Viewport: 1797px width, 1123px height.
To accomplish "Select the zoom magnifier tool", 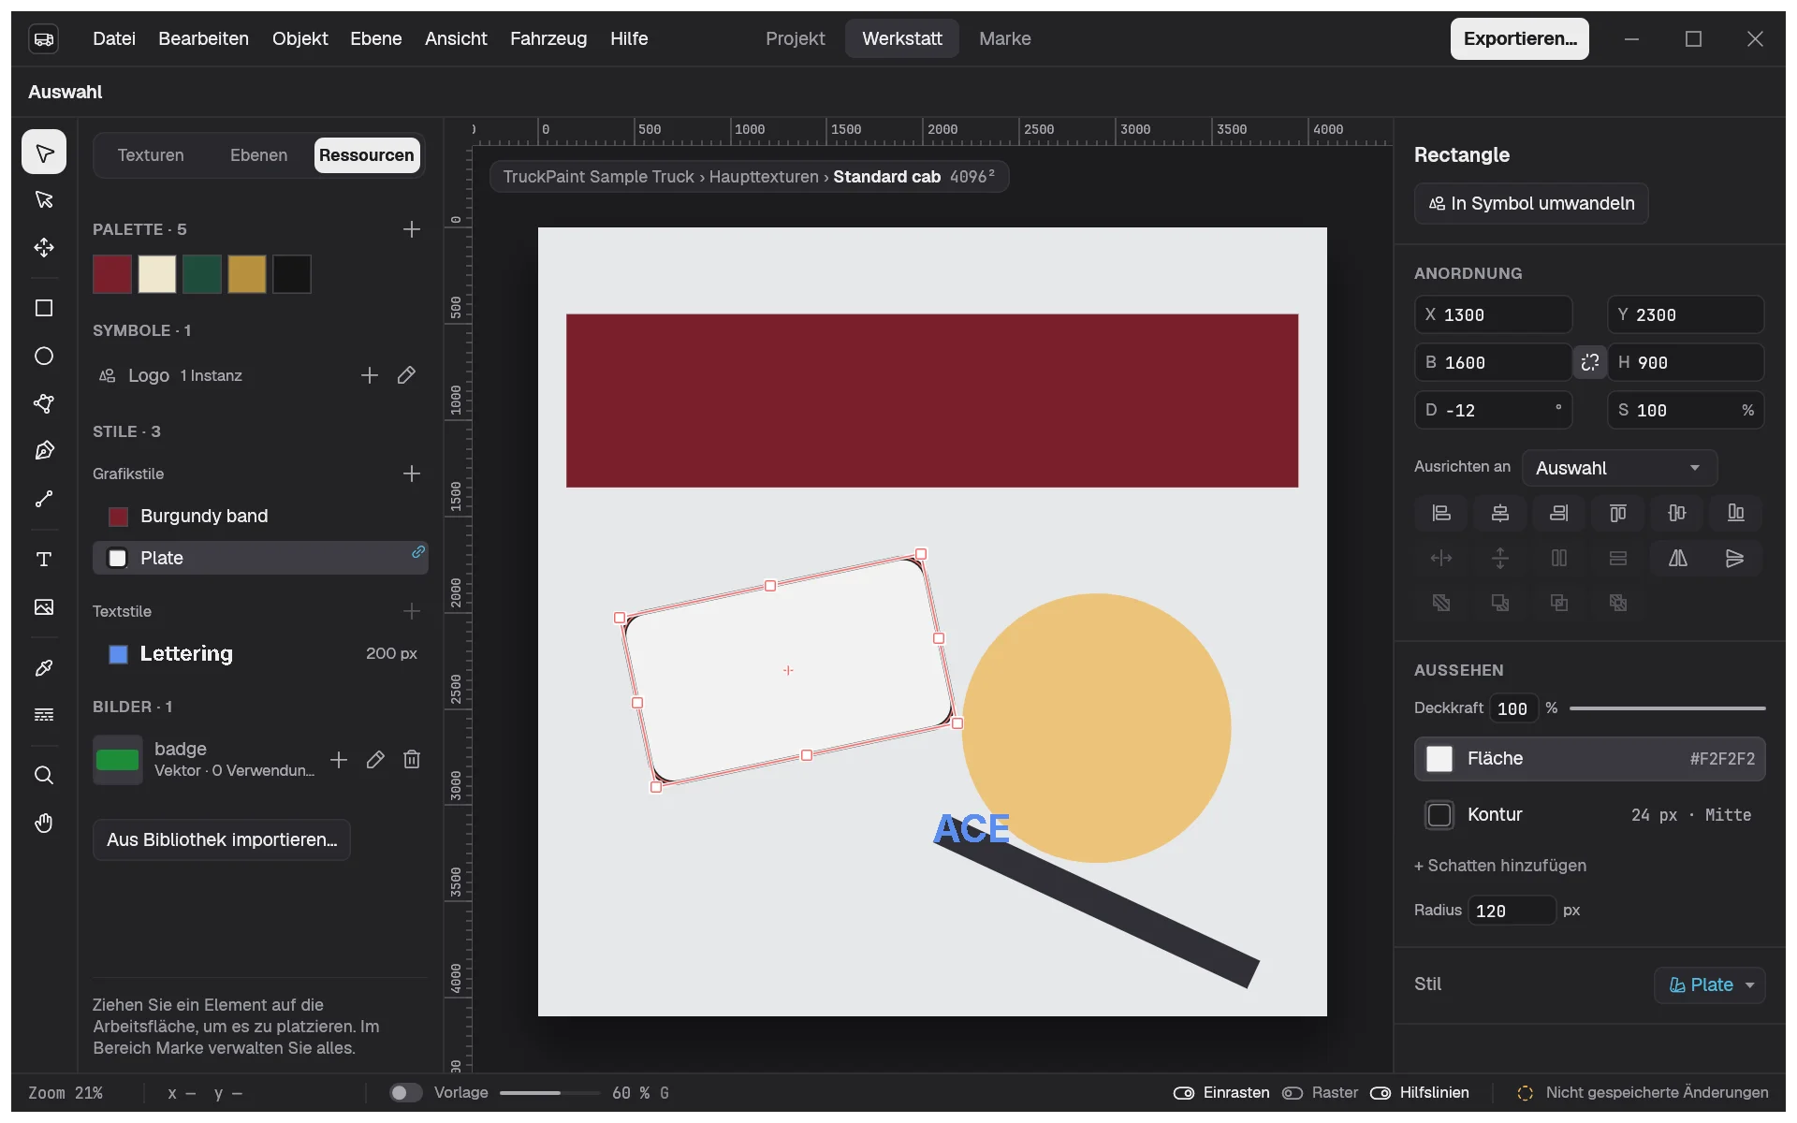I will [44, 775].
